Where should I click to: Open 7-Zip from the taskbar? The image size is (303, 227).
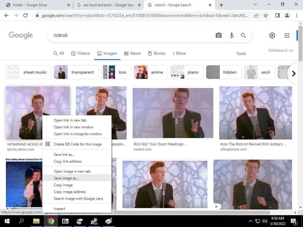click(65, 221)
